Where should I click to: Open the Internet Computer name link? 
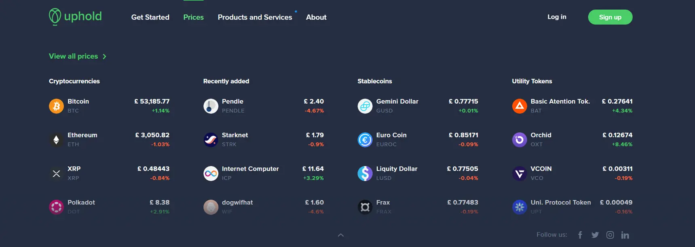click(x=250, y=169)
